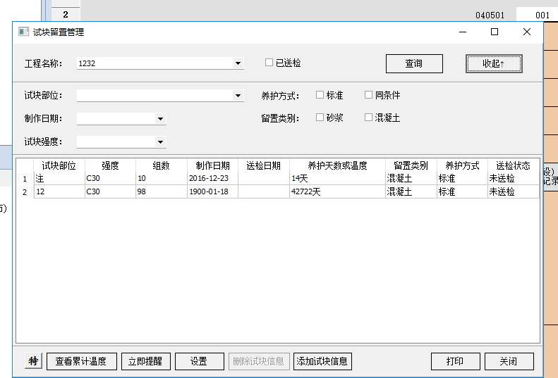Open the 工程名称 dropdown list

238,63
